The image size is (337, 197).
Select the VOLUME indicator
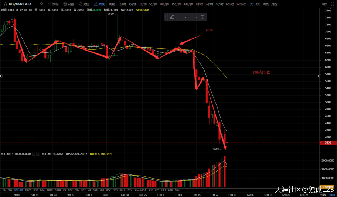click(x=19, y=190)
